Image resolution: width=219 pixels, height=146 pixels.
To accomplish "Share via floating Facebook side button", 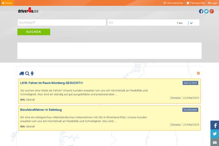I will click(x=215, y=125).
